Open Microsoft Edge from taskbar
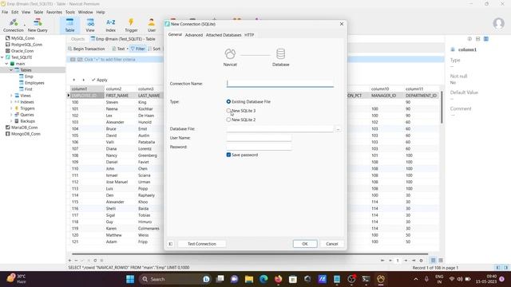 pyautogui.click(x=263, y=279)
